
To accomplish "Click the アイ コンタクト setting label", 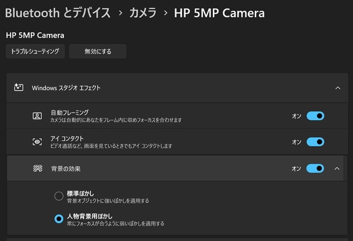I will [x=67, y=138].
